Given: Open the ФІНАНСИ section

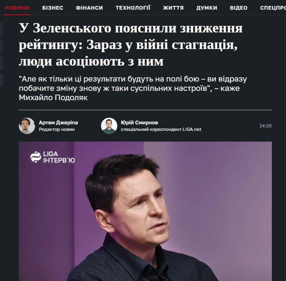Looking at the screenshot, I should tap(89, 8).
